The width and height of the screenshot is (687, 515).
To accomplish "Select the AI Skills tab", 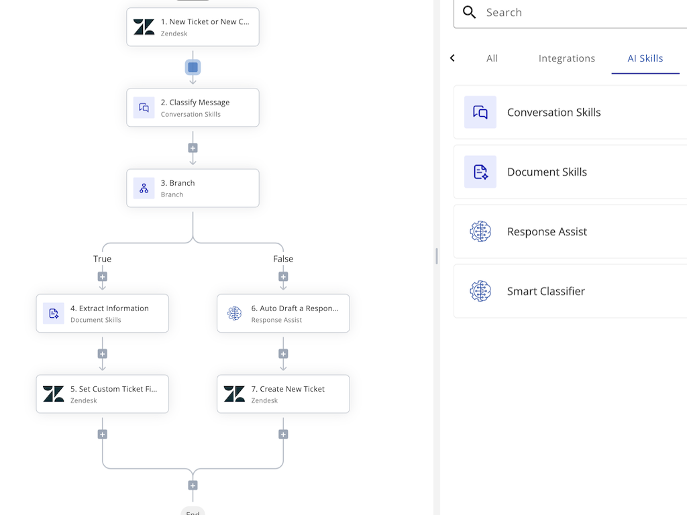I will pos(645,58).
